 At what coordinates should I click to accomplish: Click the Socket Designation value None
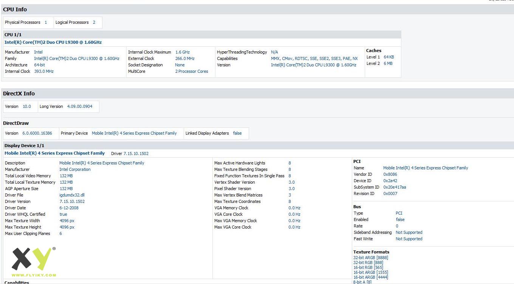180,65
